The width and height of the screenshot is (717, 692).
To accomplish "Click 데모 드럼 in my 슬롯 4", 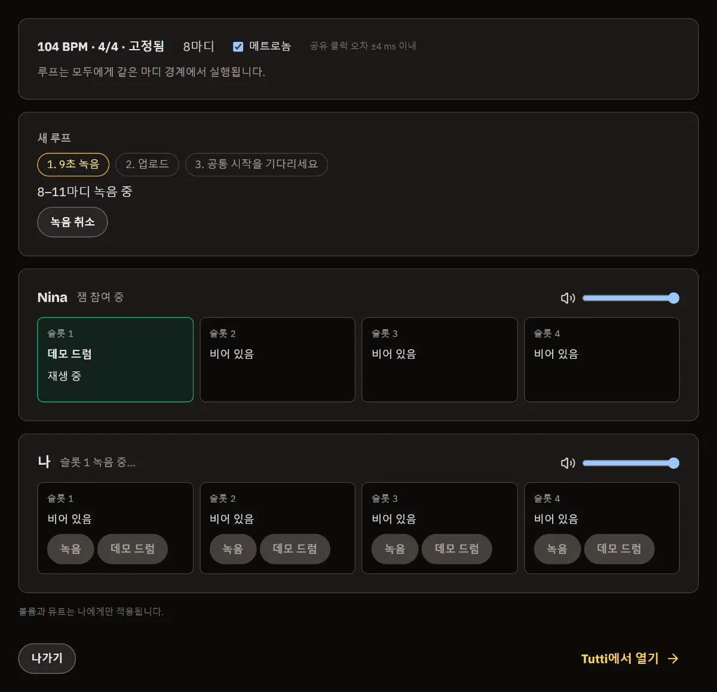I will (x=619, y=549).
